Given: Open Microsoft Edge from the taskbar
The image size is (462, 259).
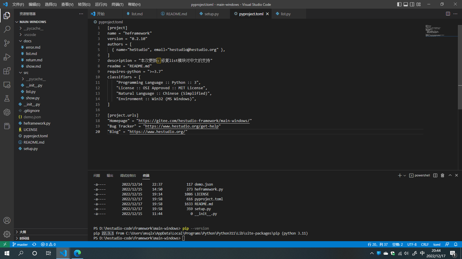Looking at the screenshot, I should pyautogui.click(x=77, y=253).
